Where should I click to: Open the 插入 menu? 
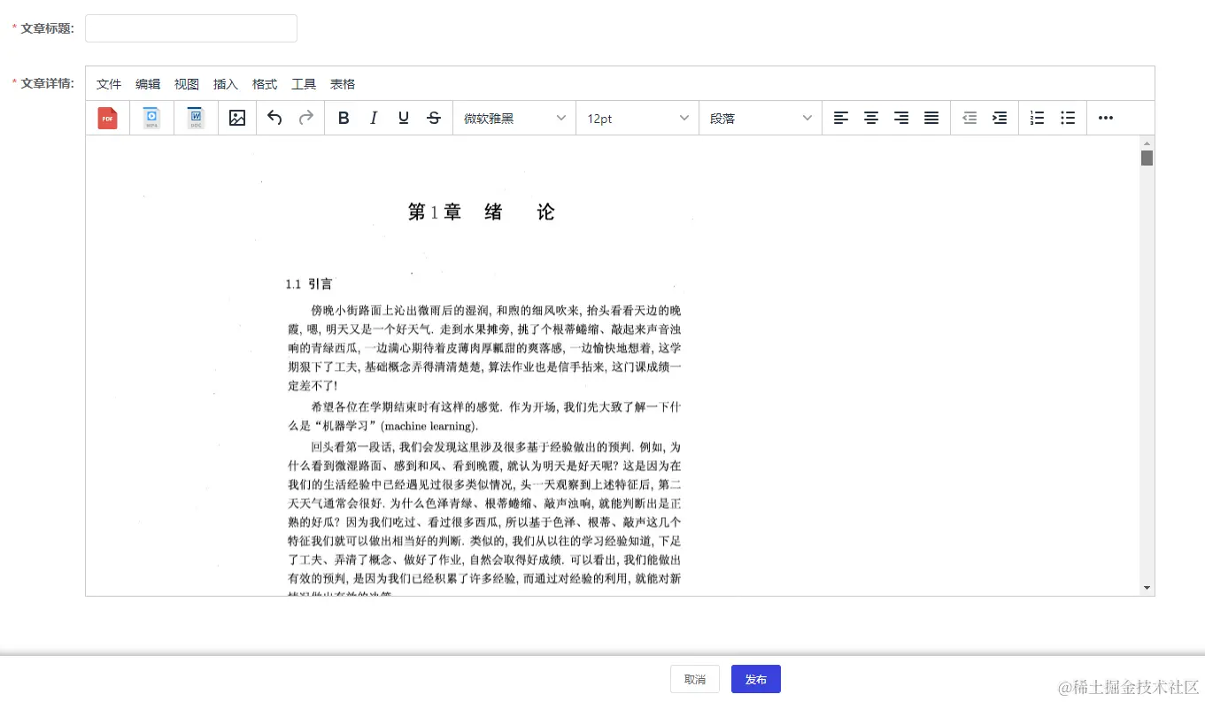tap(226, 84)
